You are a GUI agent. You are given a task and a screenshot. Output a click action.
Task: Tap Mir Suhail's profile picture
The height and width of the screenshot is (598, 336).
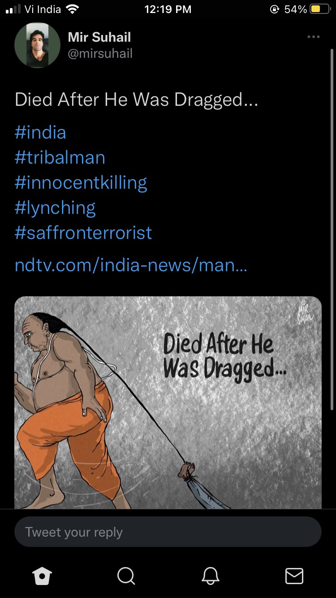click(x=37, y=45)
